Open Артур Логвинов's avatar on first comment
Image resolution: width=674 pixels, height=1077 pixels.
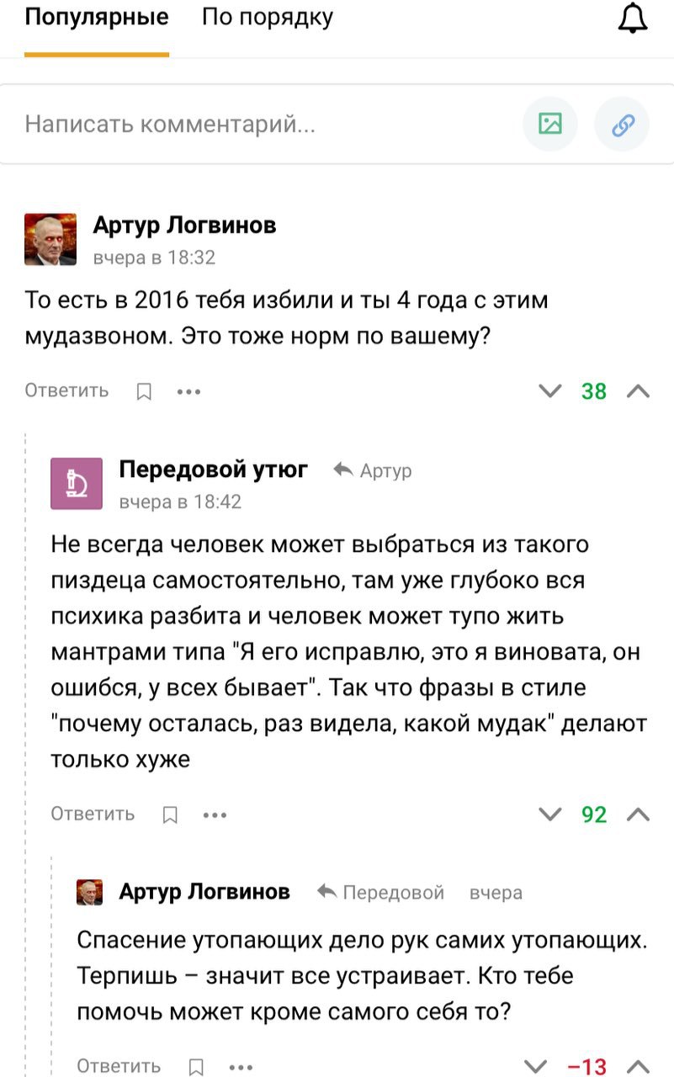[50, 239]
